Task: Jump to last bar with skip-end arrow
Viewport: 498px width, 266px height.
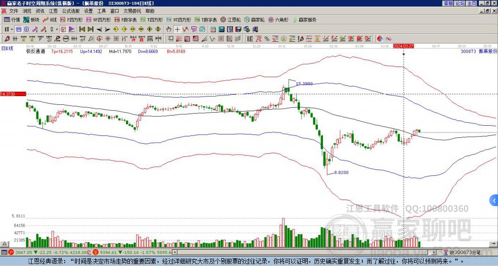Action: coord(90,30)
